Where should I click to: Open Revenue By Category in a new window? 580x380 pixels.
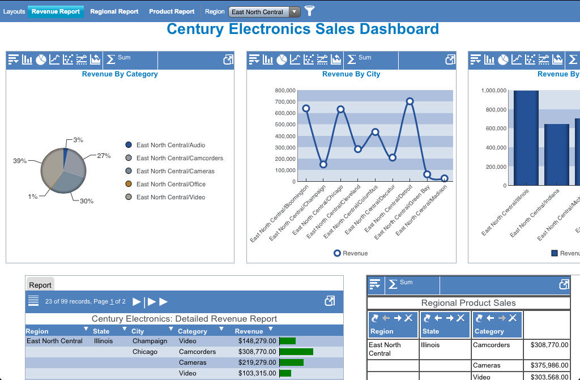tap(228, 59)
